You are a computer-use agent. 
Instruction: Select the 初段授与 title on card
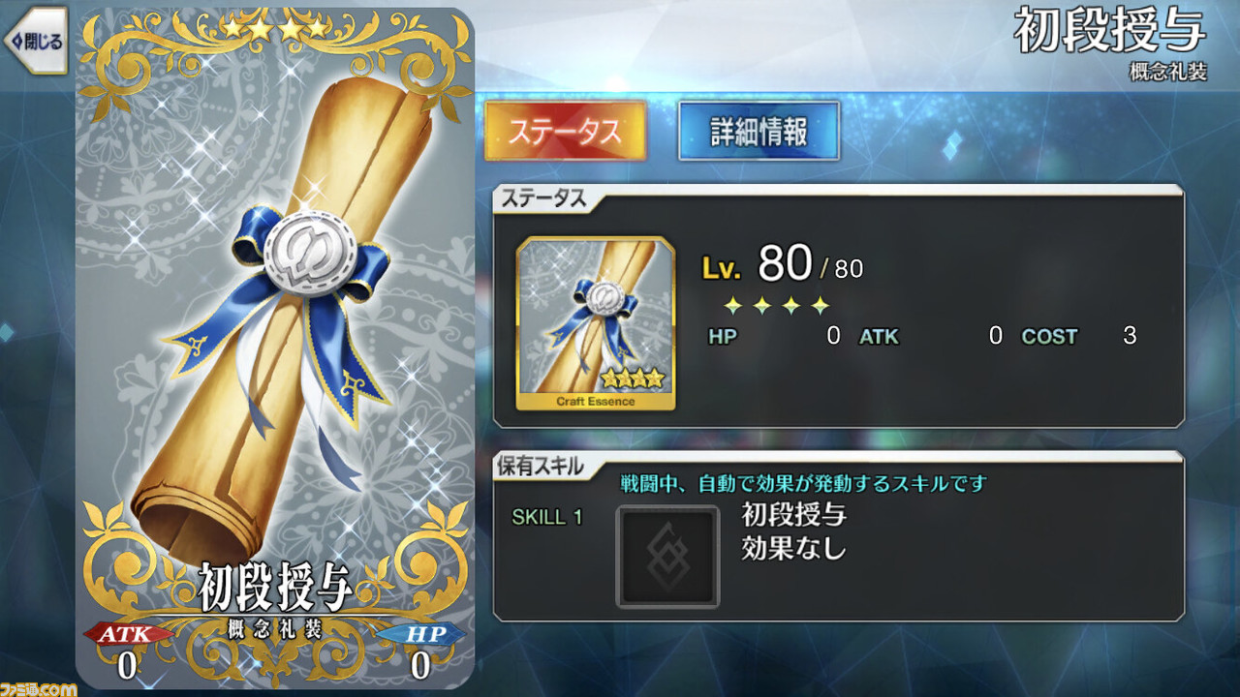point(273,585)
